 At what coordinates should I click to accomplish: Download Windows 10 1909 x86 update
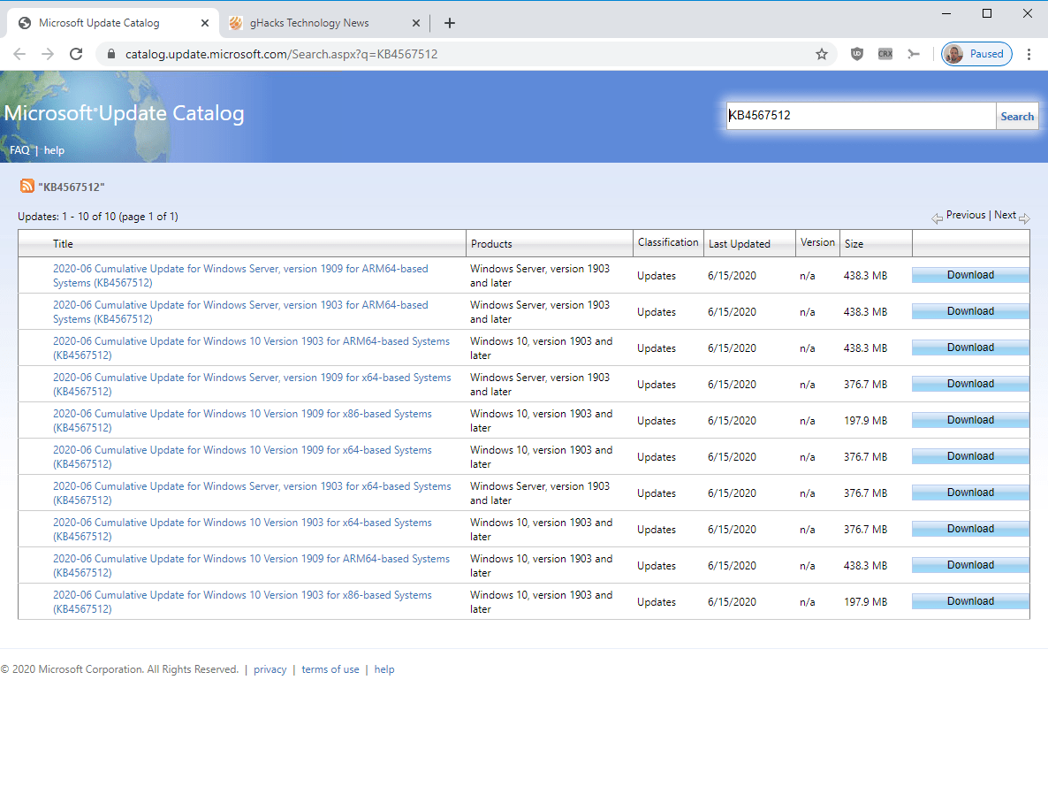pos(970,419)
